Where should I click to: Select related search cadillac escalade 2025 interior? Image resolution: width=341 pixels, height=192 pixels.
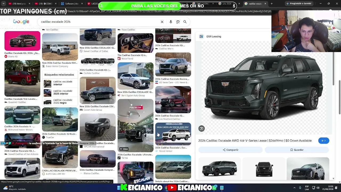[x=60, y=93]
